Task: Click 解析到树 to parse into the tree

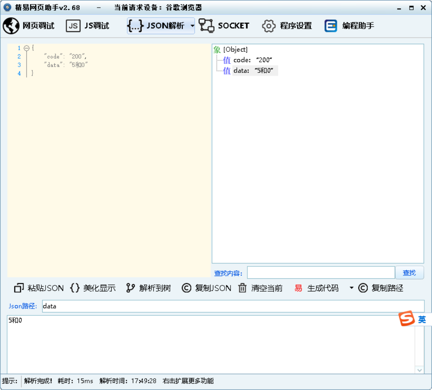Action: (148, 288)
